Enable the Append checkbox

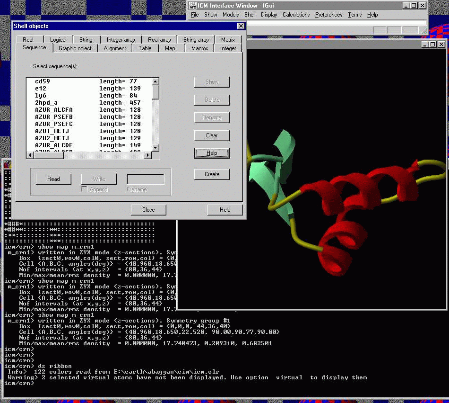click(x=84, y=189)
